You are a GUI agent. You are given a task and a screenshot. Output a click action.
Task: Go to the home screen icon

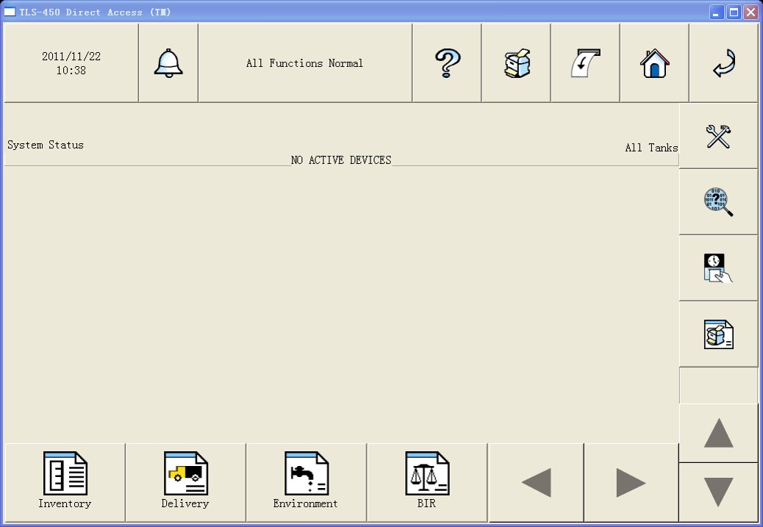pyautogui.click(x=654, y=63)
